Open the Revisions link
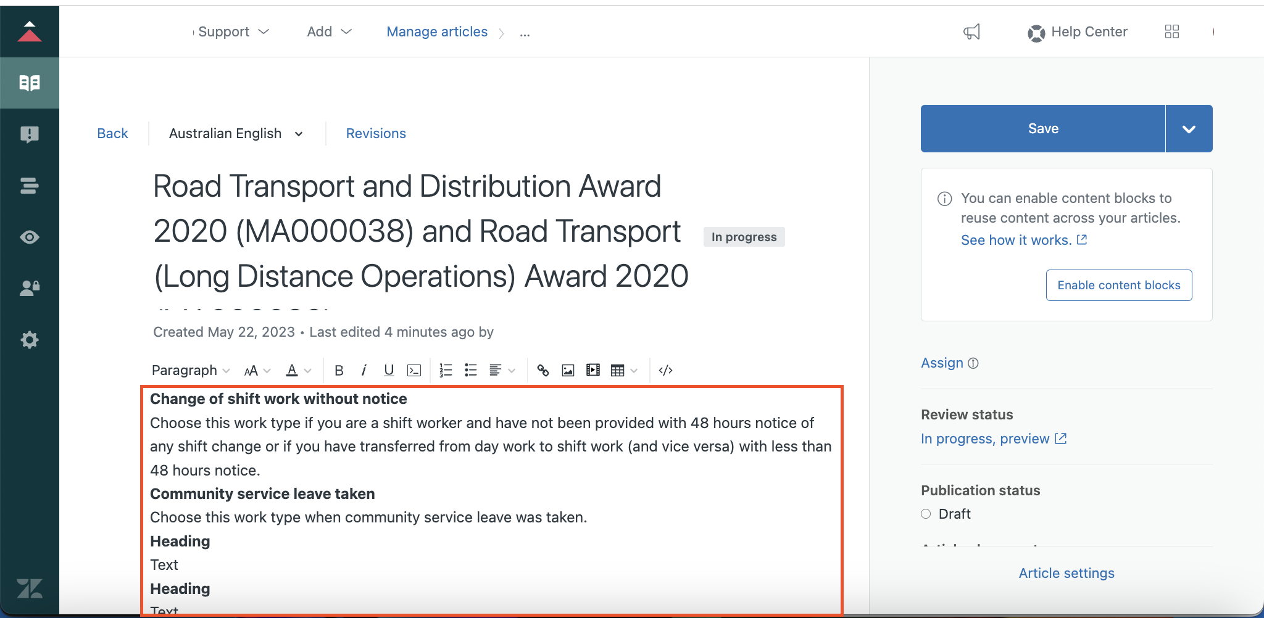 376,133
